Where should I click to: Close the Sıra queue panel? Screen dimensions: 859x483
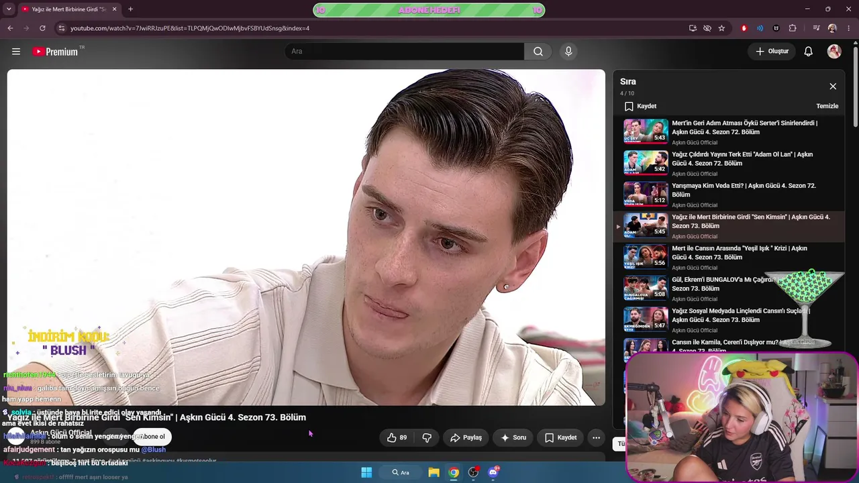(x=833, y=87)
